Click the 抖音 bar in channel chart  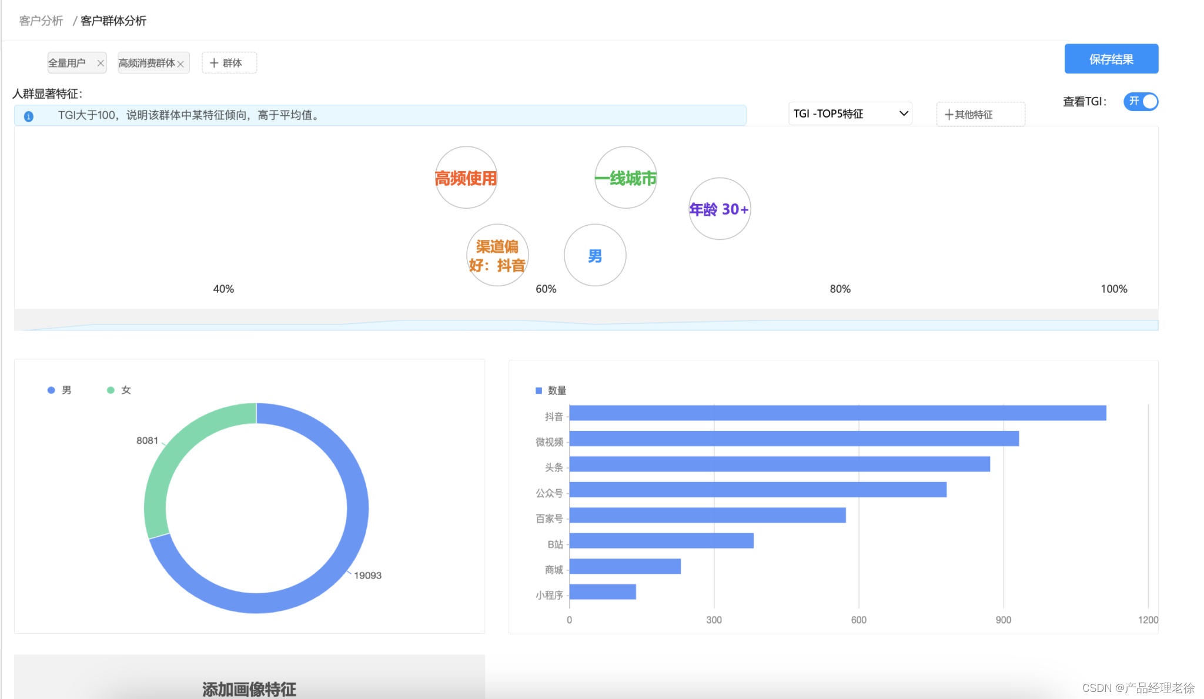[x=837, y=413]
